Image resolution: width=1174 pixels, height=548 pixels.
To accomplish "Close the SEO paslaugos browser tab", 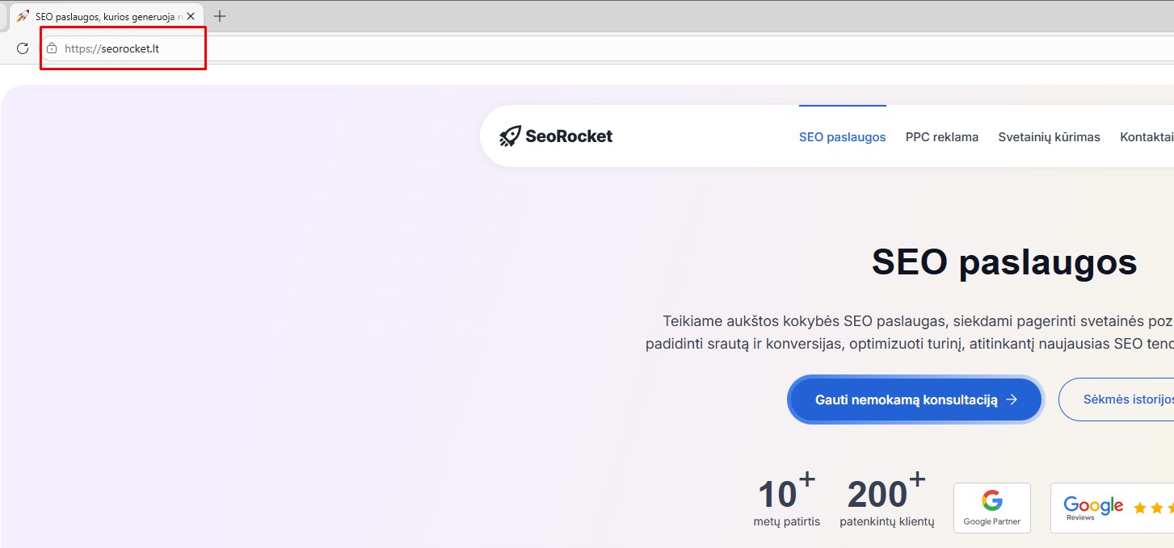I will click(x=191, y=16).
